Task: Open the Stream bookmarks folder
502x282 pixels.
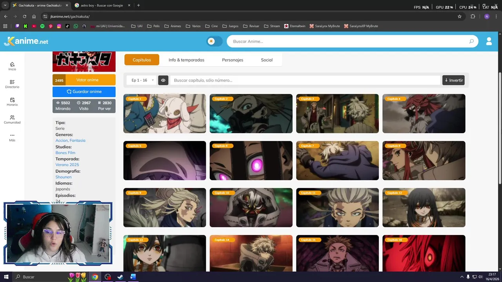Action: 272,26
